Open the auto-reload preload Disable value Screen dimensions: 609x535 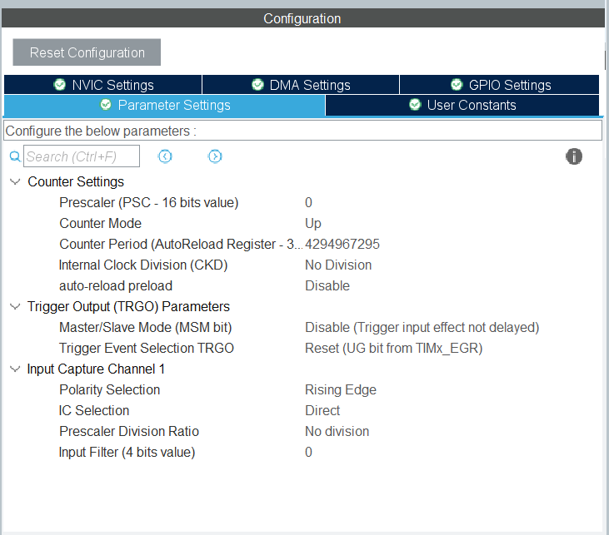tap(327, 285)
